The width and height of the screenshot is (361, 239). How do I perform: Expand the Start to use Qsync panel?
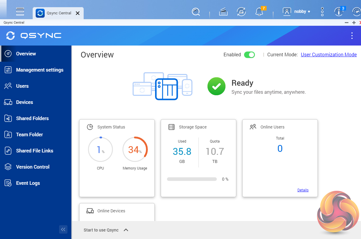point(126,230)
